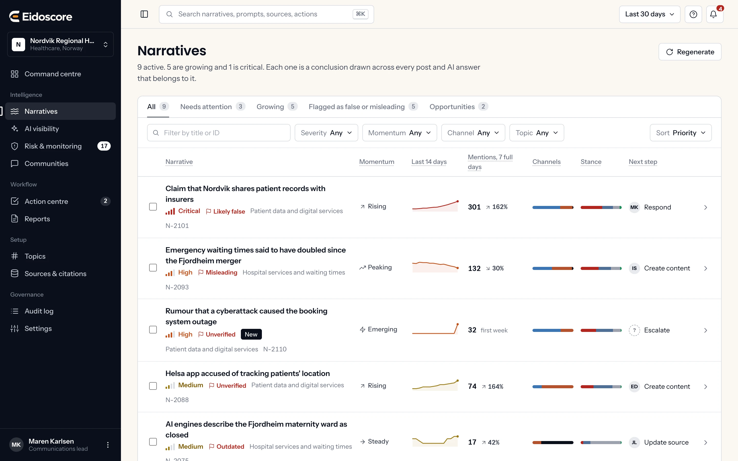Focus the global search narratives field
Screen dimensions: 738x461
tap(266, 14)
